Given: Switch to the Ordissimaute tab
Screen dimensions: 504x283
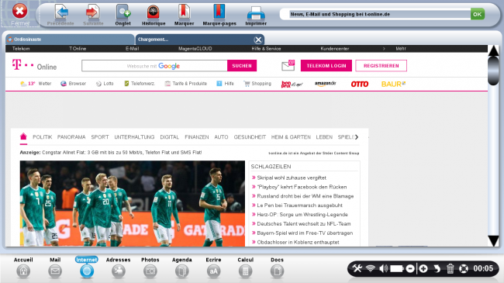Looking at the screenshot, I should pyautogui.click(x=70, y=40).
